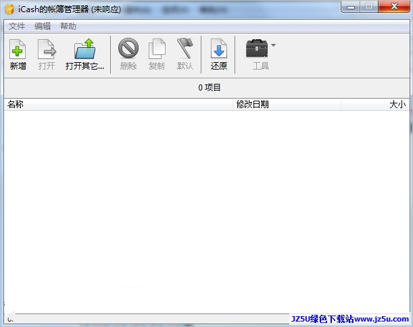Screen dimensions: 413x327
Task: Open the 编辑 menu
Action: point(43,26)
